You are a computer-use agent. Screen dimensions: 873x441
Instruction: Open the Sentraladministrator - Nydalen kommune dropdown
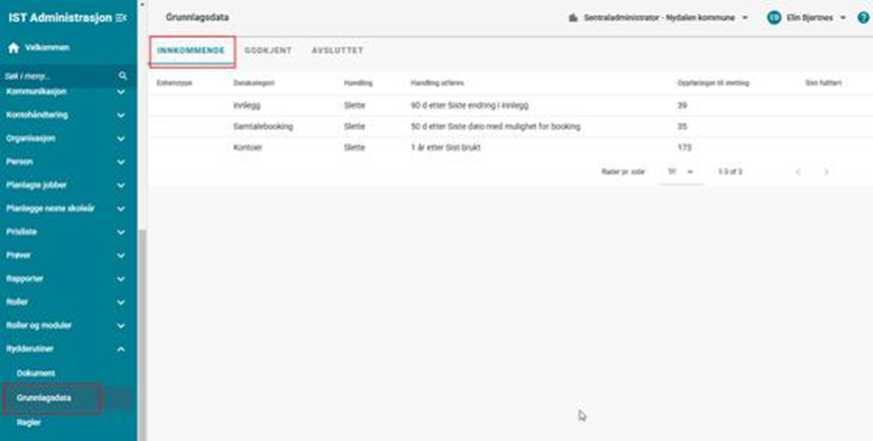[x=658, y=18]
